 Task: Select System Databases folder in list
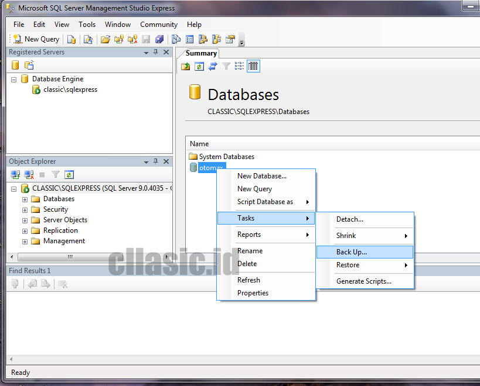tap(227, 157)
